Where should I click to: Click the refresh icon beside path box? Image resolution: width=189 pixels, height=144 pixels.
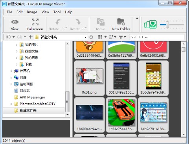[x=91, y=37]
